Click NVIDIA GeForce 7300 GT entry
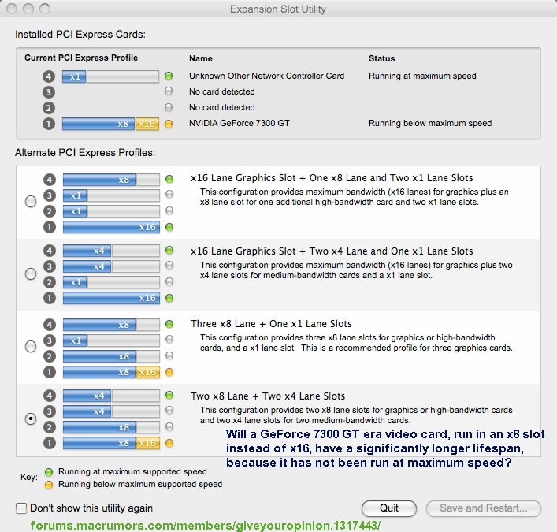557x532 pixels. [x=239, y=123]
